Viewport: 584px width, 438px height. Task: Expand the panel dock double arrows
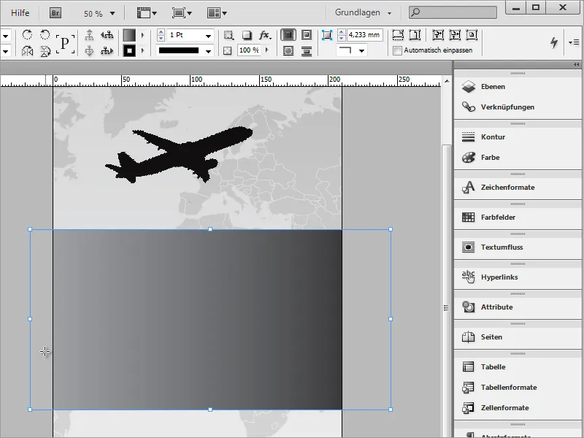tap(576, 65)
